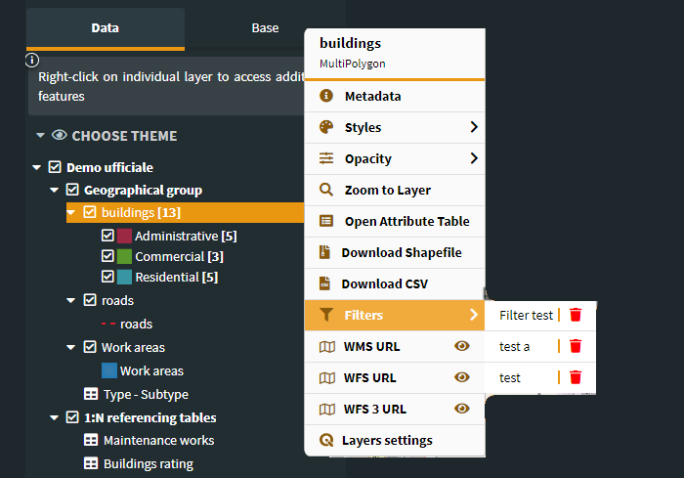Choose Download CSV menu entry

coord(395,283)
